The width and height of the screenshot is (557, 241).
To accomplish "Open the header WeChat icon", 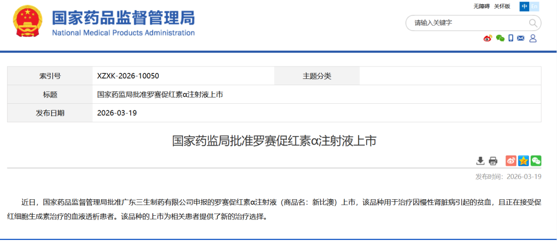I will 500,38.
